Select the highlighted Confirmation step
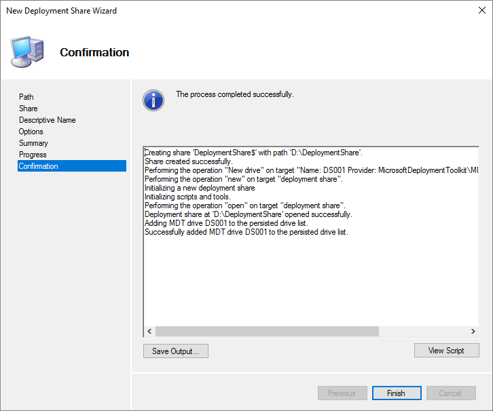The width and height of the screenshot is (493, 411). tap(39, 166)
